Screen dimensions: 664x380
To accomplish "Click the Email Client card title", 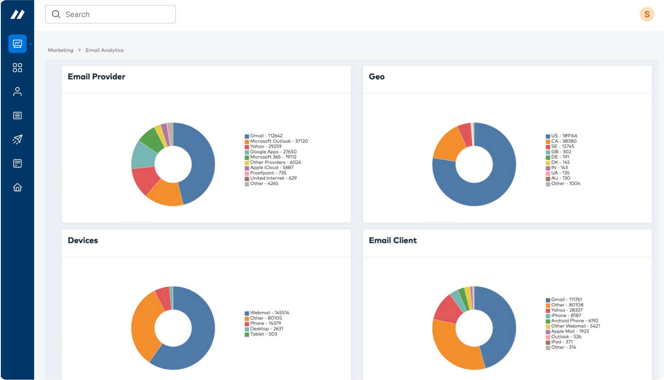I will [x=392, y=240].
